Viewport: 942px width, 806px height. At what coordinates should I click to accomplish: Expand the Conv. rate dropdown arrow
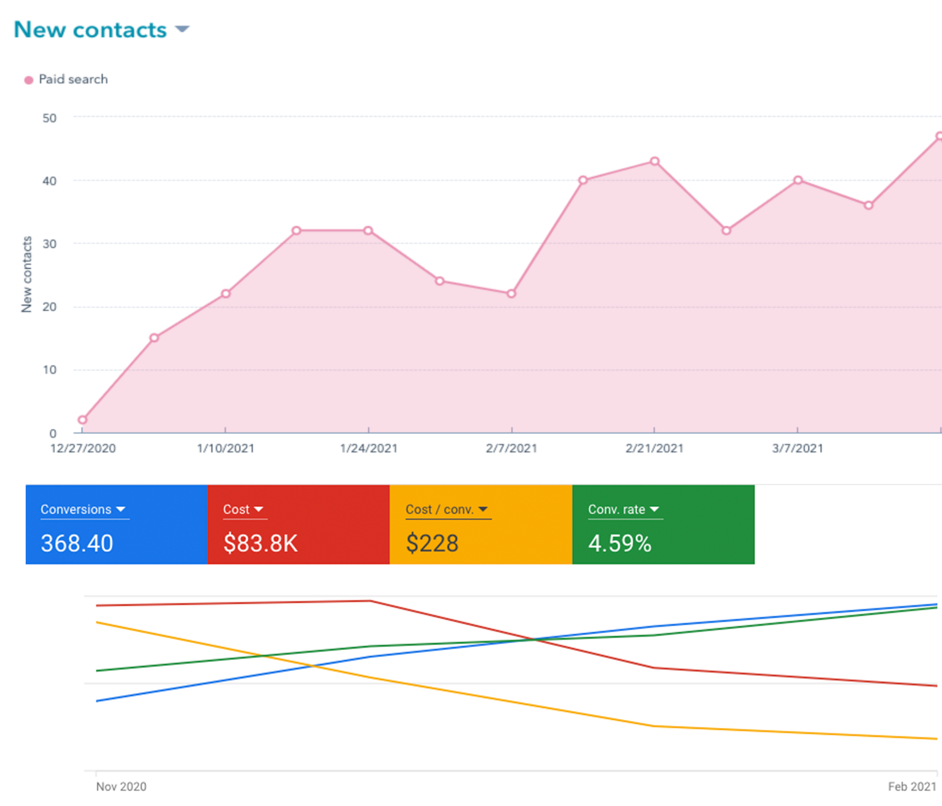coord(654,509)
